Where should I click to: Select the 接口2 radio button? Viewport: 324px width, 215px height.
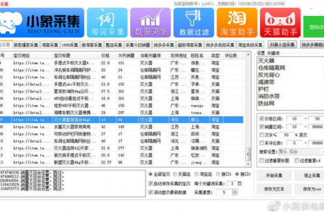(x=237, y=174)
